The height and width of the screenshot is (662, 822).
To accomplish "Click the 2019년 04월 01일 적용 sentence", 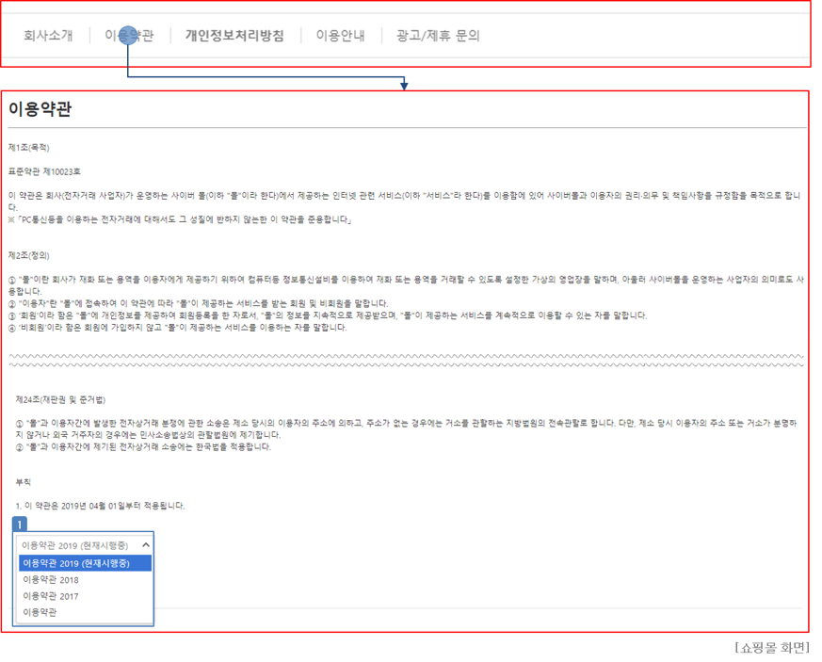I will point(100,506).
